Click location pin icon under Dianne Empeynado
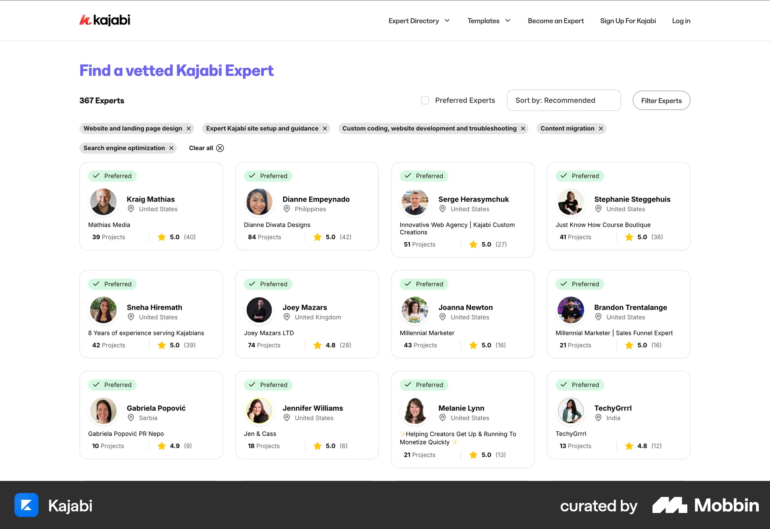This screenshot has width=770, height=529. pyautogui.click(x=287, y=209)
